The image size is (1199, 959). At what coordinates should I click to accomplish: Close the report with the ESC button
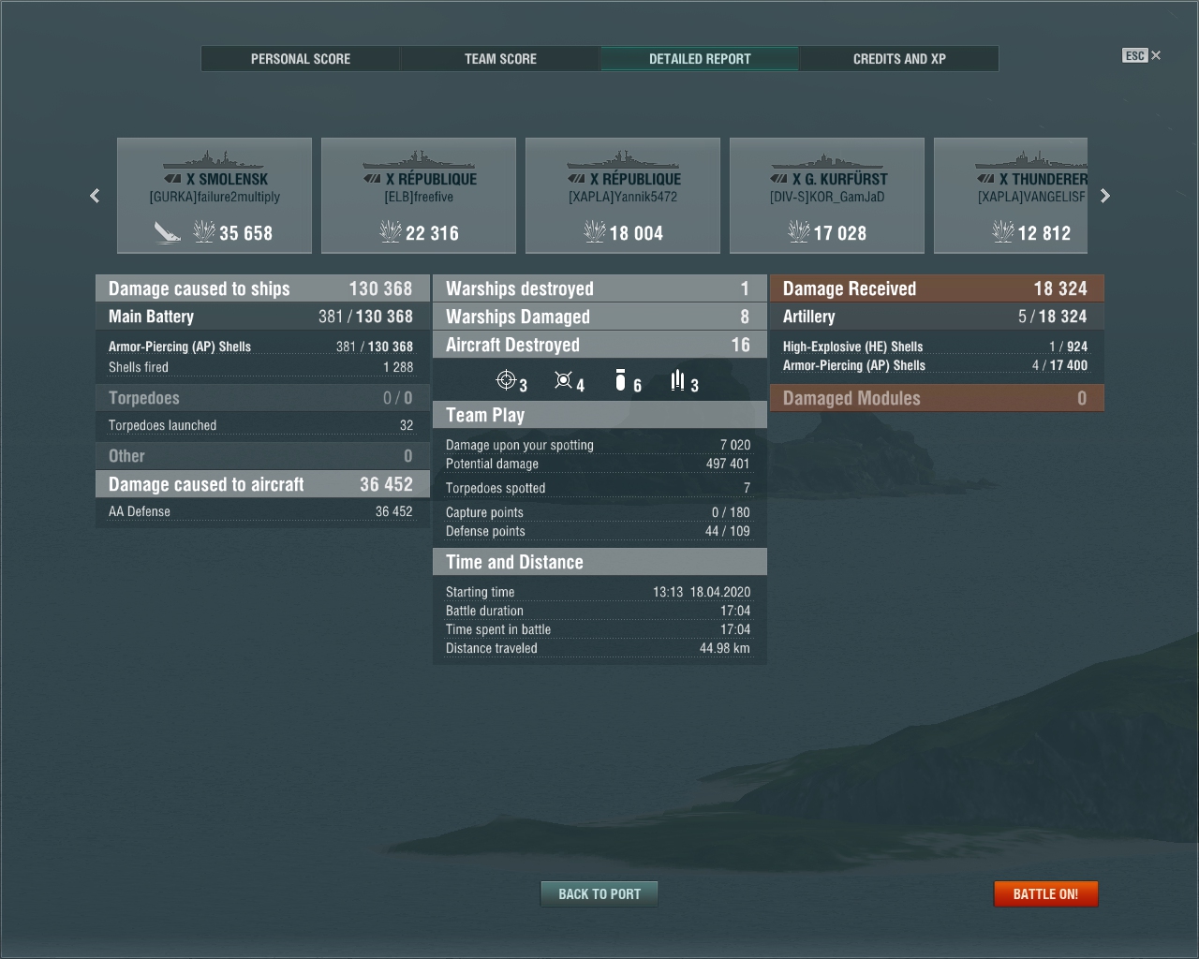pyautogui.click(x=1141, y=55)
